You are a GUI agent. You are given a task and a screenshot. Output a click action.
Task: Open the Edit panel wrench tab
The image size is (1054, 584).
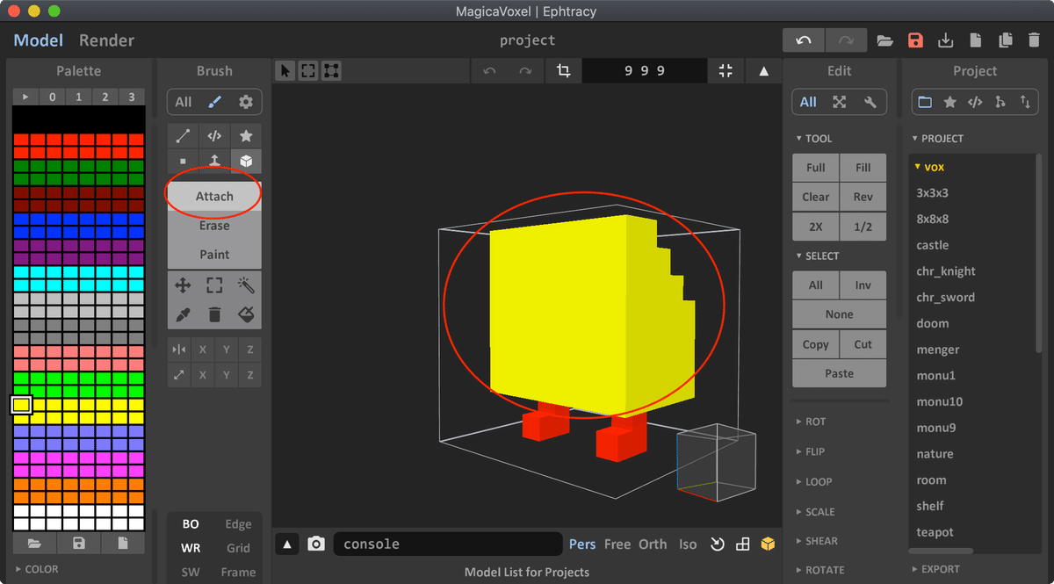pos(870,102)
